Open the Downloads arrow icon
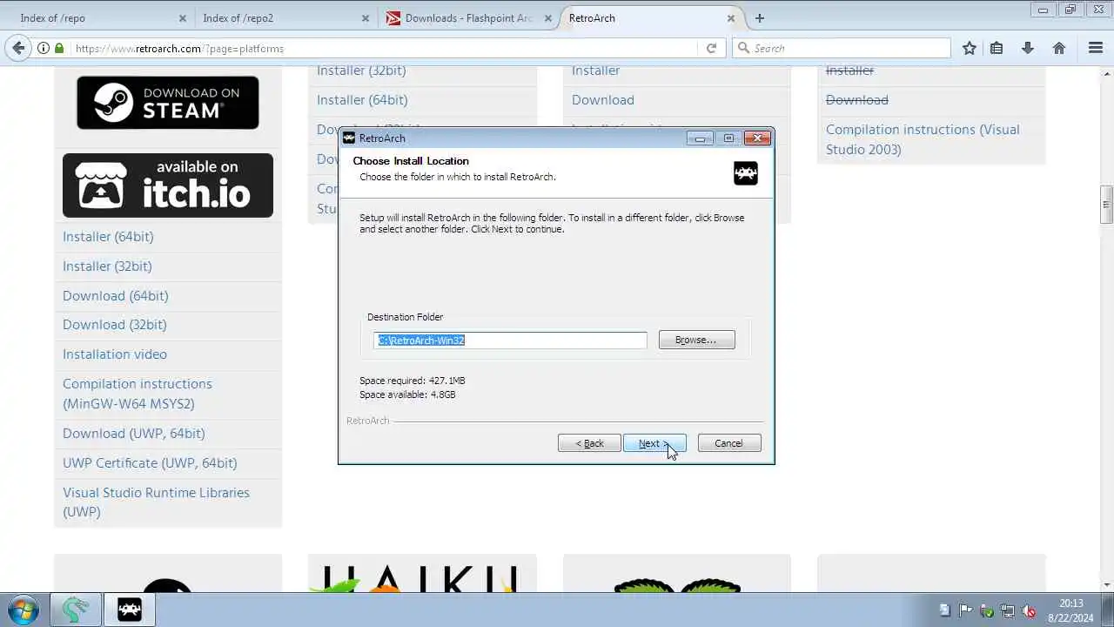 click(x=1028, y=49)
